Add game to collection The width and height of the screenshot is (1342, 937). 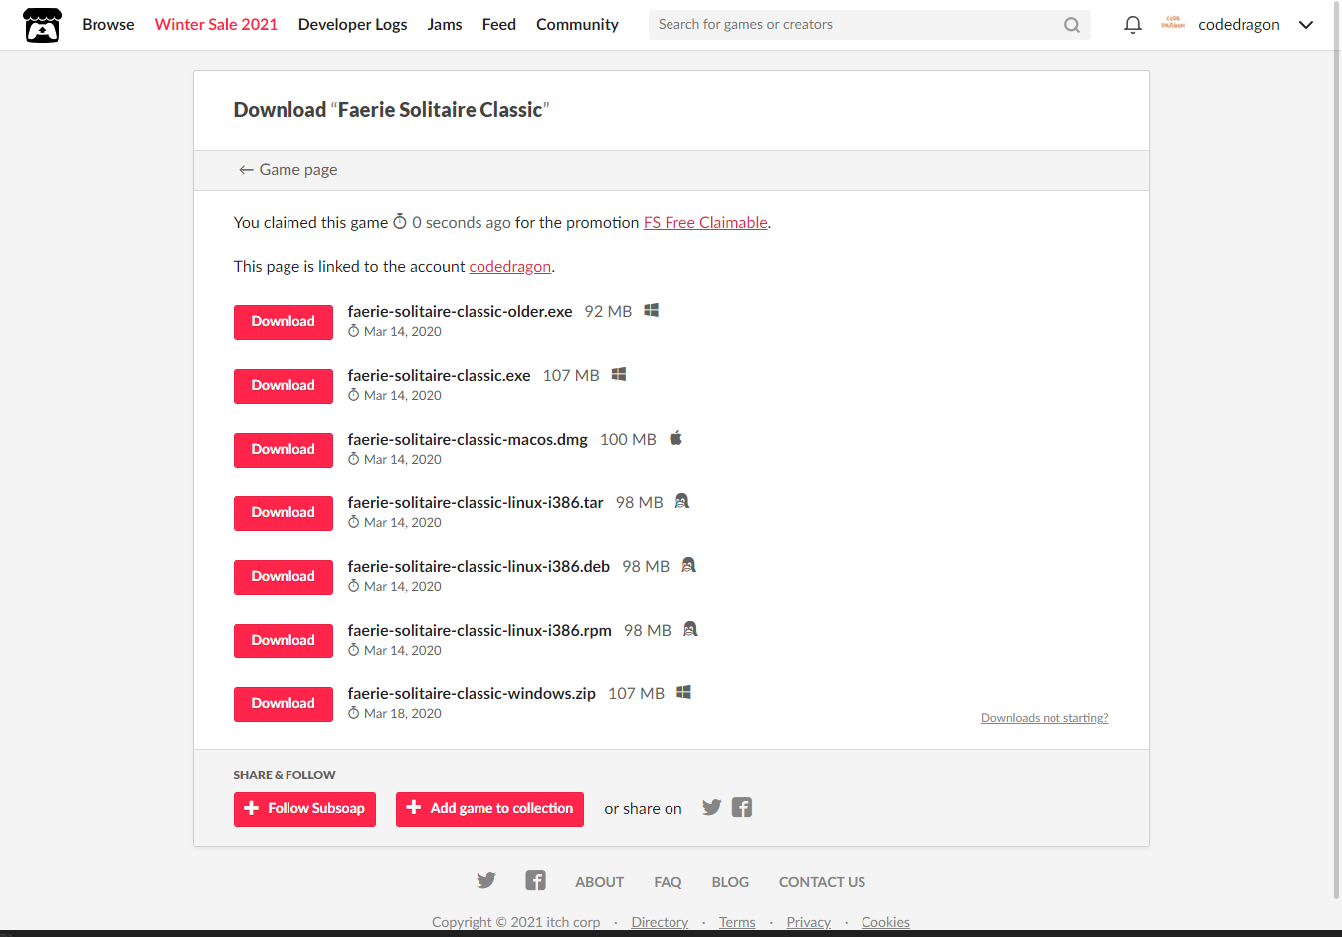point(489,809)
